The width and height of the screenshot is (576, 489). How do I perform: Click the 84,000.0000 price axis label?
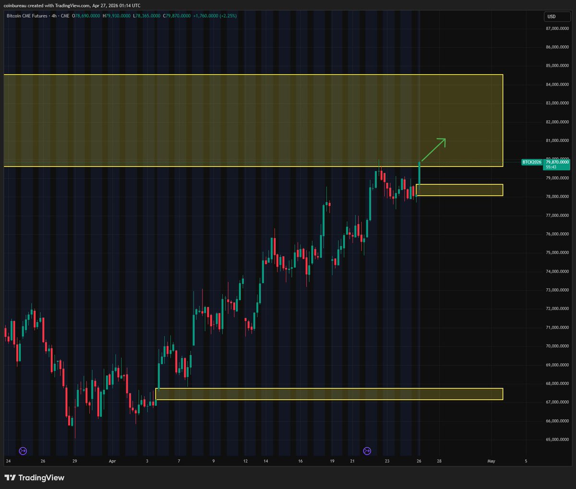[x=557, y=84]
